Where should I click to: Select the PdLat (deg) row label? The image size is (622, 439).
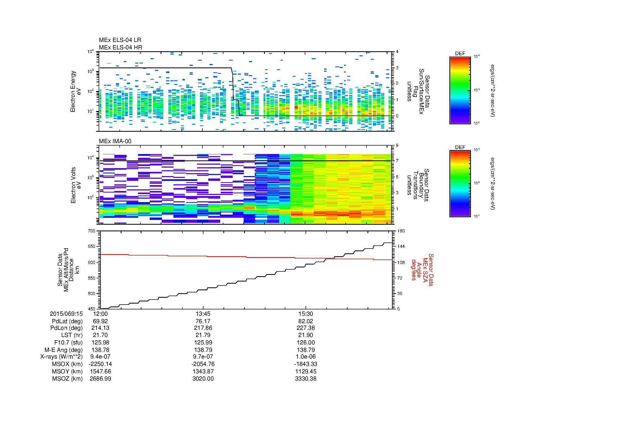point(67,321)
